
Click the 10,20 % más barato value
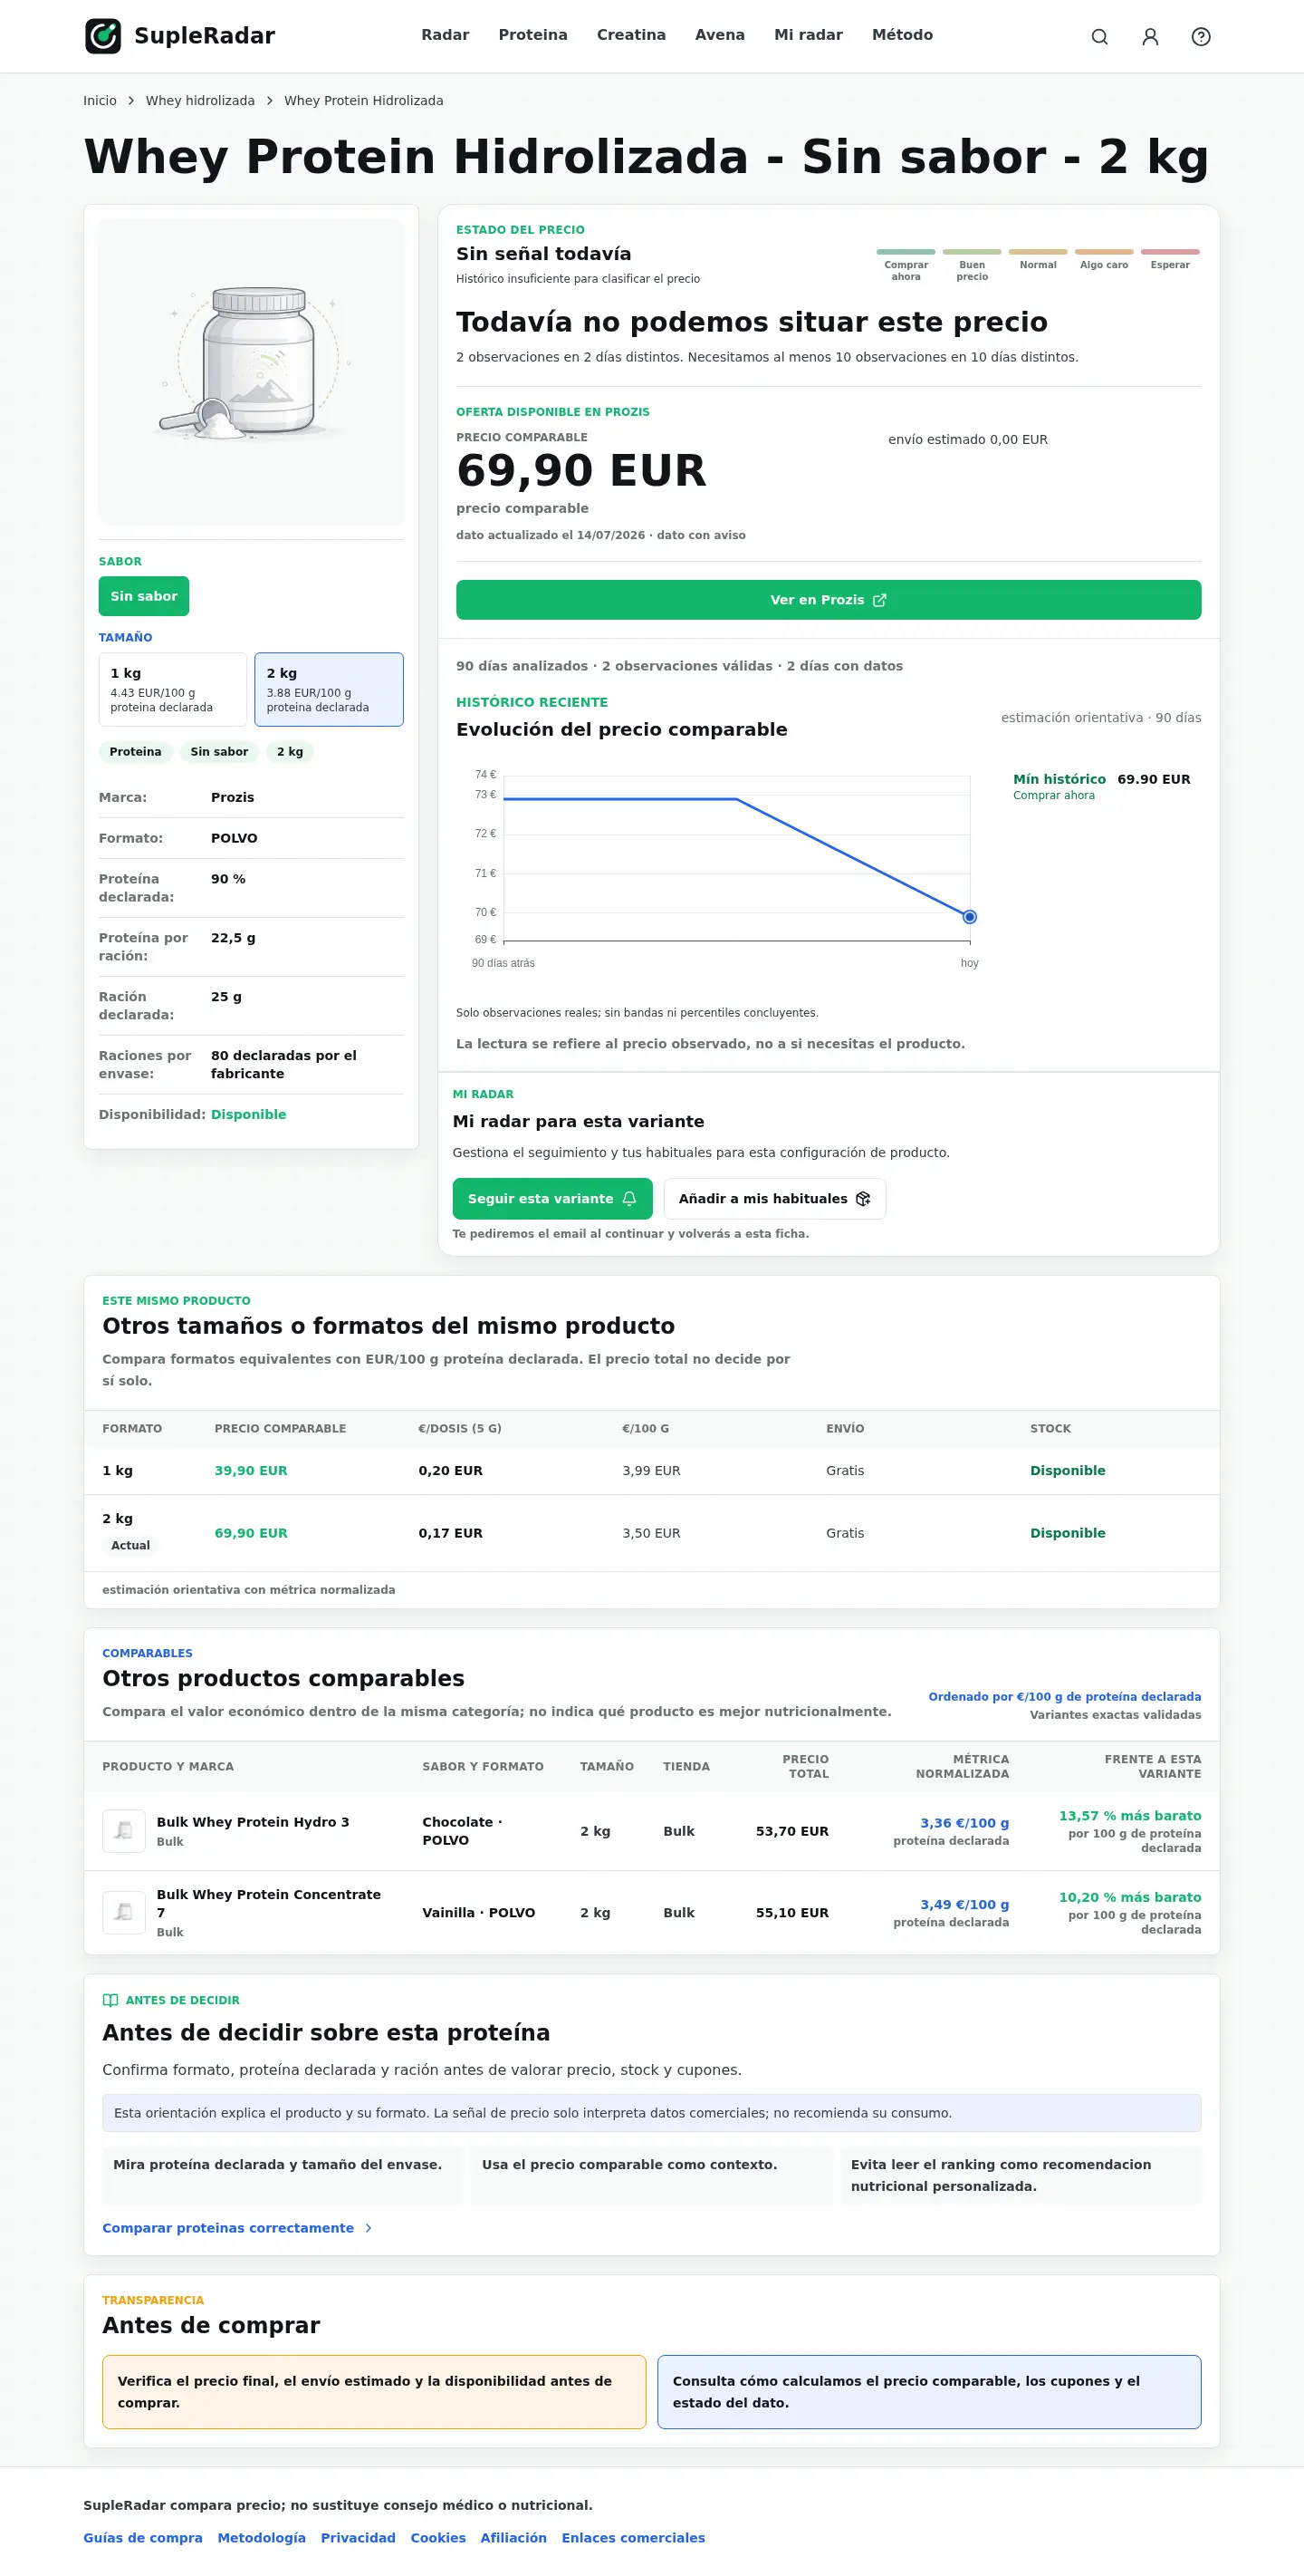click(x=1130, y=1897)
